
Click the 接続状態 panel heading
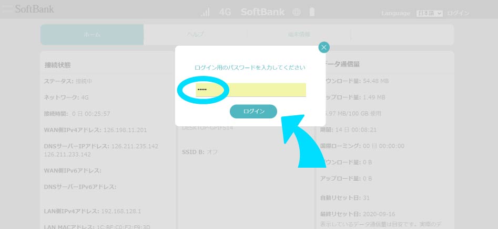[58, 65]
